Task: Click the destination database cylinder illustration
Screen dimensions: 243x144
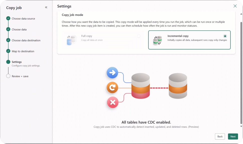Action: [x=178, y=86]
